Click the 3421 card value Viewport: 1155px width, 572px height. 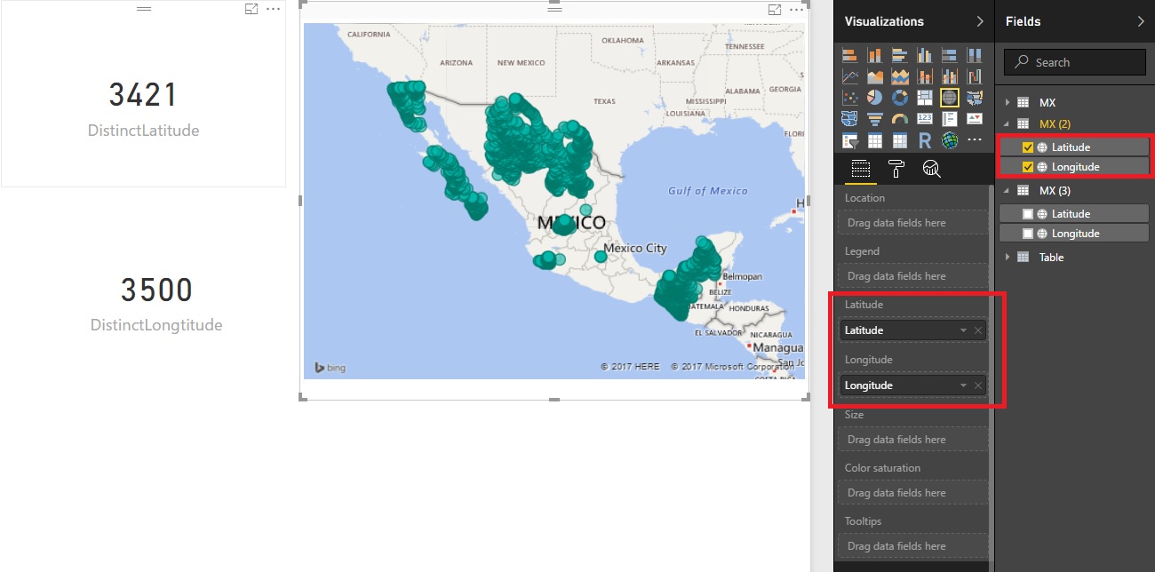(144, 94)
